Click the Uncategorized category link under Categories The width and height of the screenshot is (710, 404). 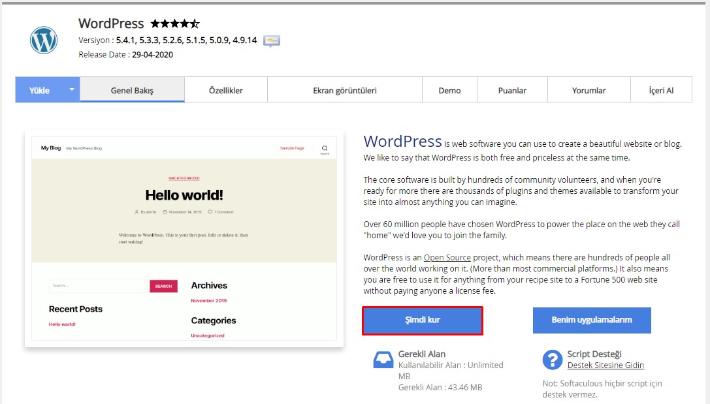[208, 335]
